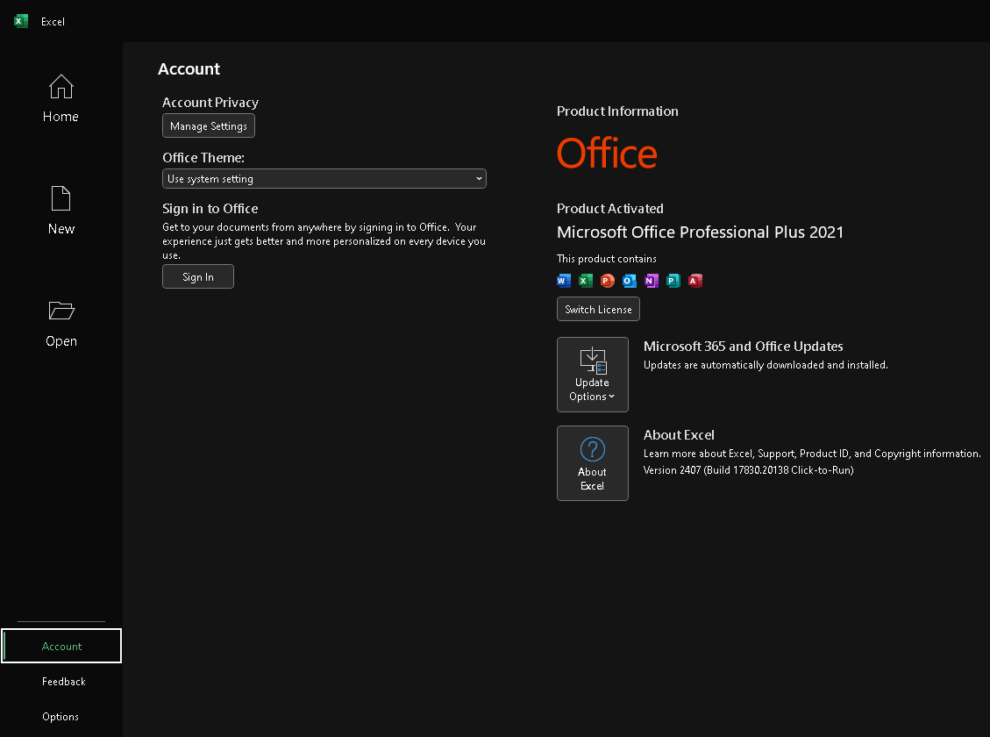The width and height of the screenshot is (990, 737).
Task: Click the About Excel question mark icon
Action: click(592, 450)
